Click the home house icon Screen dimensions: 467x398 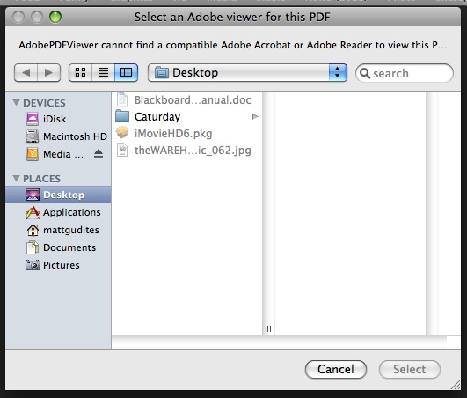(33, 230)
